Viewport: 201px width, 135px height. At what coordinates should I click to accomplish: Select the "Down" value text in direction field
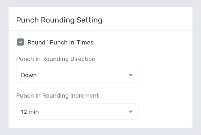click(29, 75)
